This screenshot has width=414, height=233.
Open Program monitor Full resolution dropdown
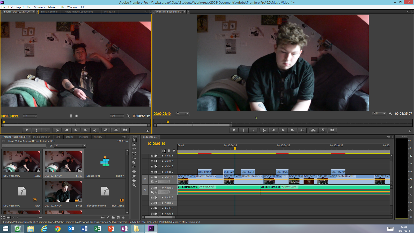[379, 114]
